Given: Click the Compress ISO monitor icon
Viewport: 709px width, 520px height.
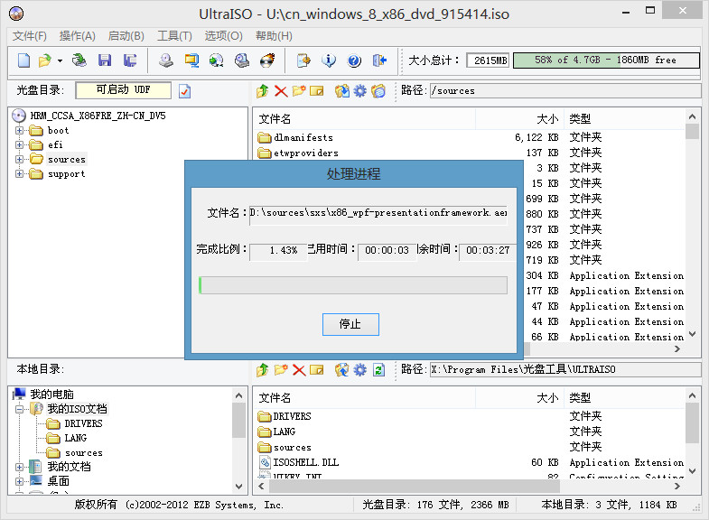Looking at the screenshot, I should click(x=191, y=60).
